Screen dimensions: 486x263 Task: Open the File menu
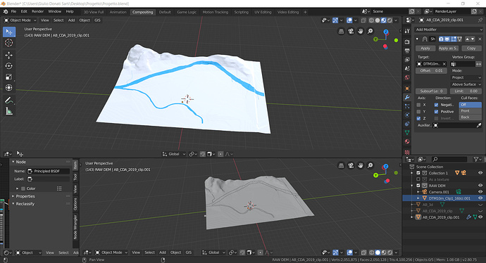point(13,11)
